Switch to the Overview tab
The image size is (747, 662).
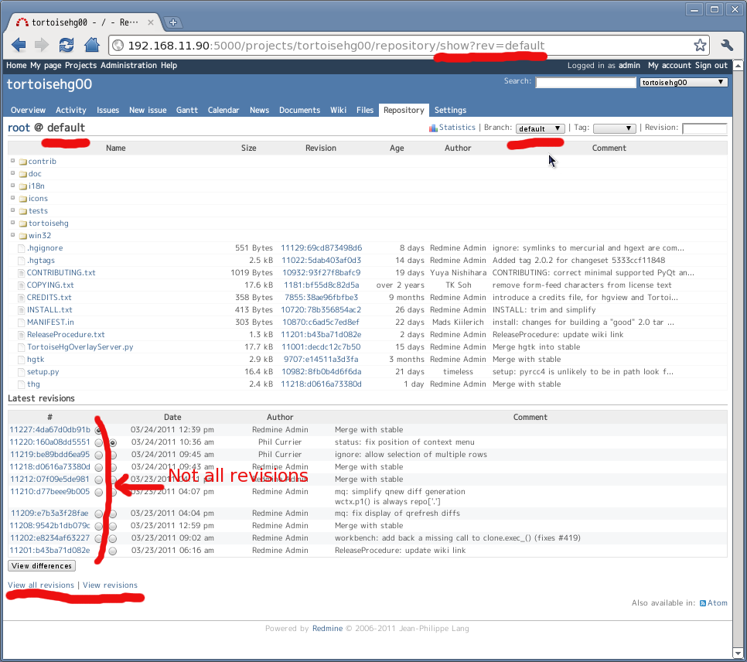tap(28, 110)
